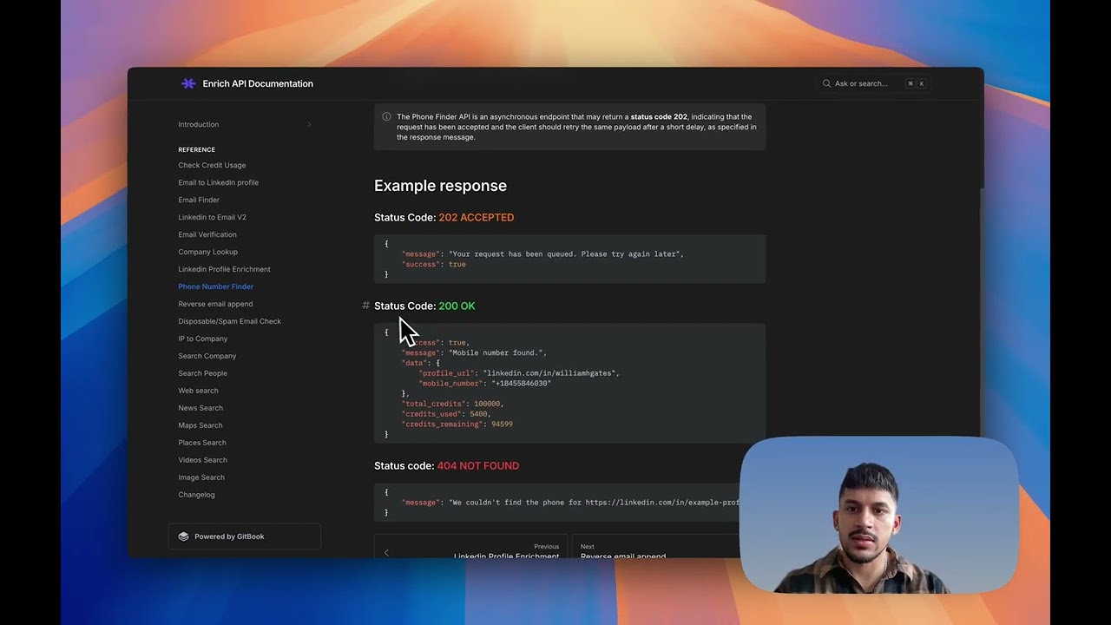The image size is (1111, 625).
Task: Click the hash anchor beside Status Code 200
Action: click(365, 306)
